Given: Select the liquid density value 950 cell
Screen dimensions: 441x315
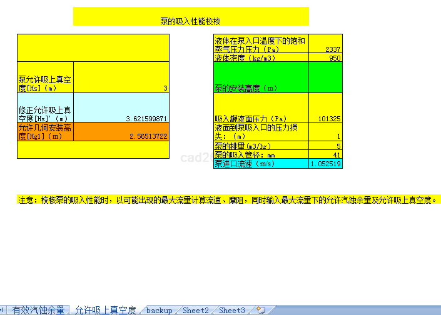Looking at the screenshot, I should point(325,57).
